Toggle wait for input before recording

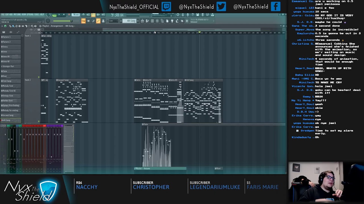pos(88,14)
